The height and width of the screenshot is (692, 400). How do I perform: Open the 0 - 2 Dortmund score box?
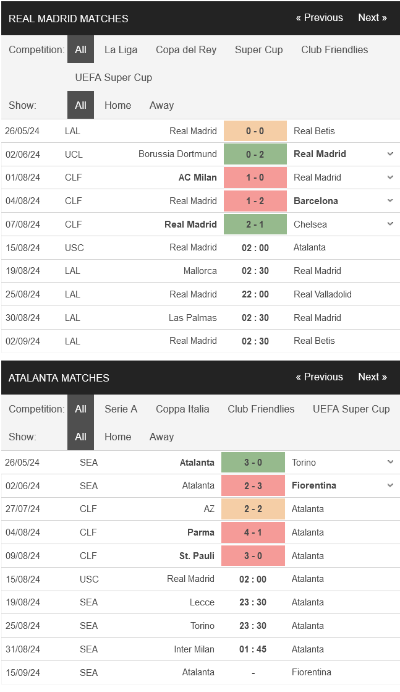click(255, 154)
